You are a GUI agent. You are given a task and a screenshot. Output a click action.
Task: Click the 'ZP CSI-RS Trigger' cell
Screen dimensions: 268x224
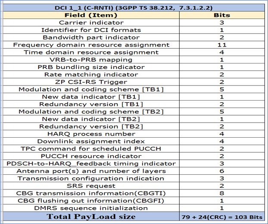(x=91, y=82)
